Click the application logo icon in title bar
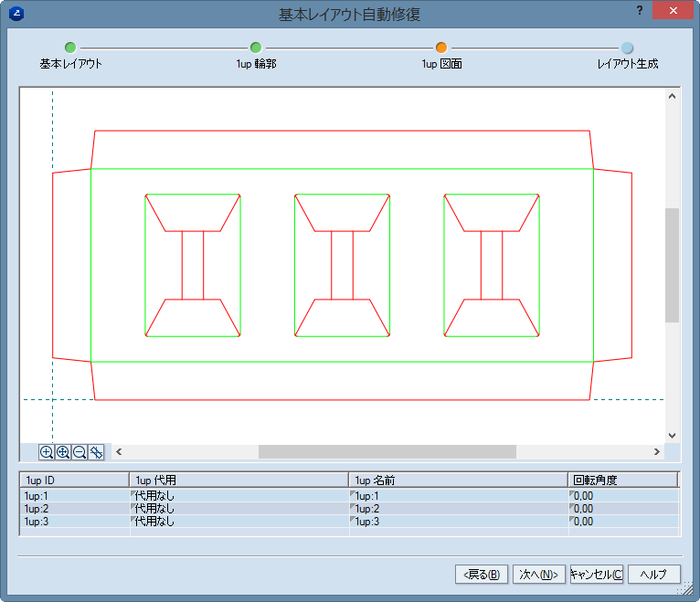The image size is (700, 602). [16, 14]
